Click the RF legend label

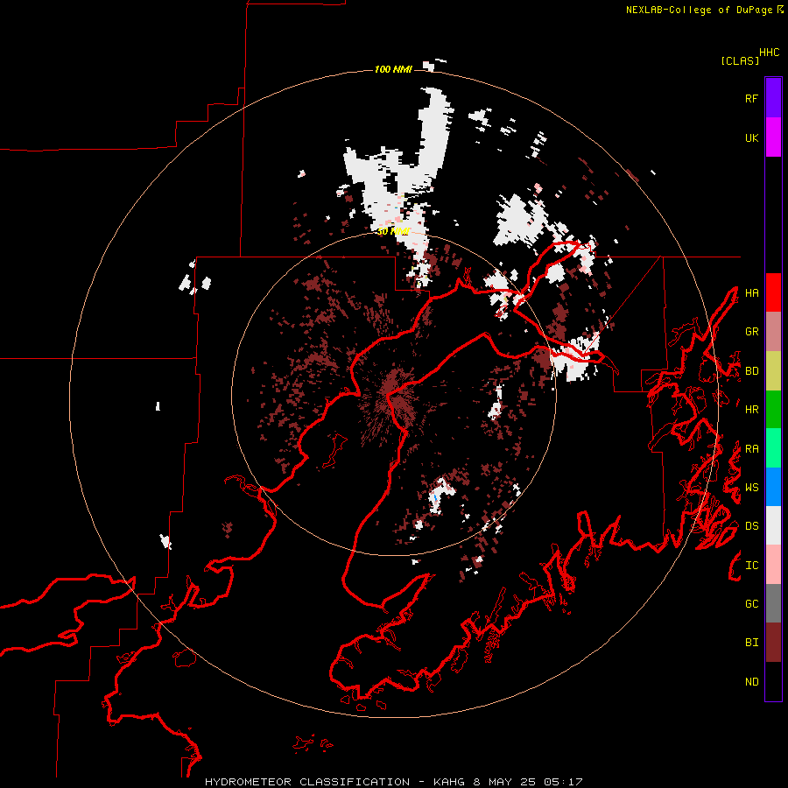click(x=751, y=98)
